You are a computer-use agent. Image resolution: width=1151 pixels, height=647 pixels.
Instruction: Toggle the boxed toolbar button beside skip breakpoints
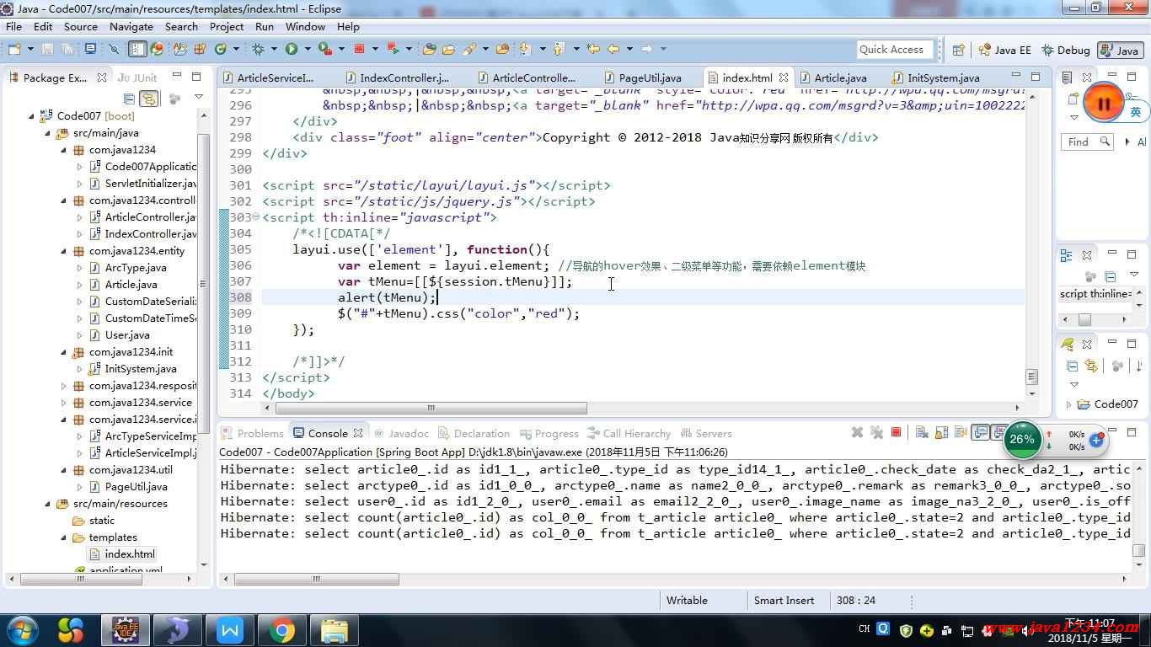(138, 49)
